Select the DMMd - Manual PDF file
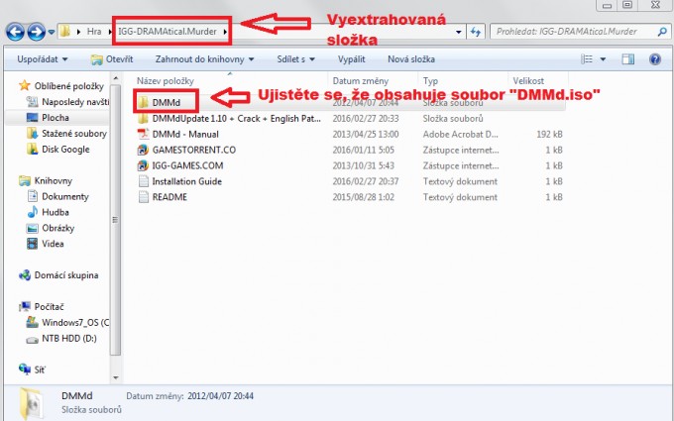The height and width of the screenshot is (421, 674). [185, 135]
